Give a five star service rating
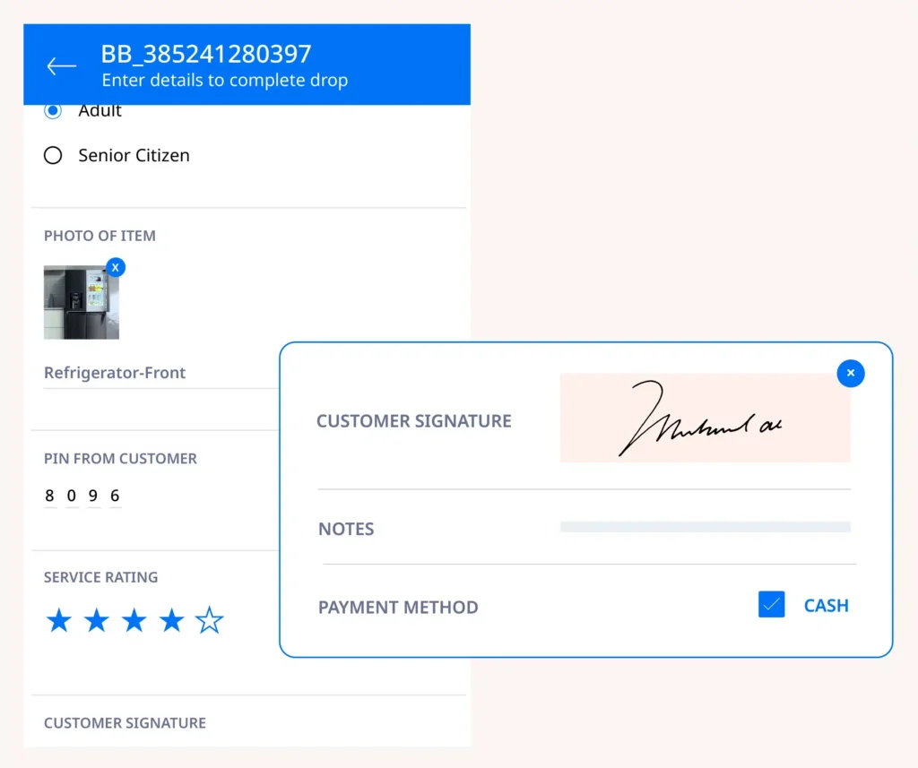 [210, 620]
